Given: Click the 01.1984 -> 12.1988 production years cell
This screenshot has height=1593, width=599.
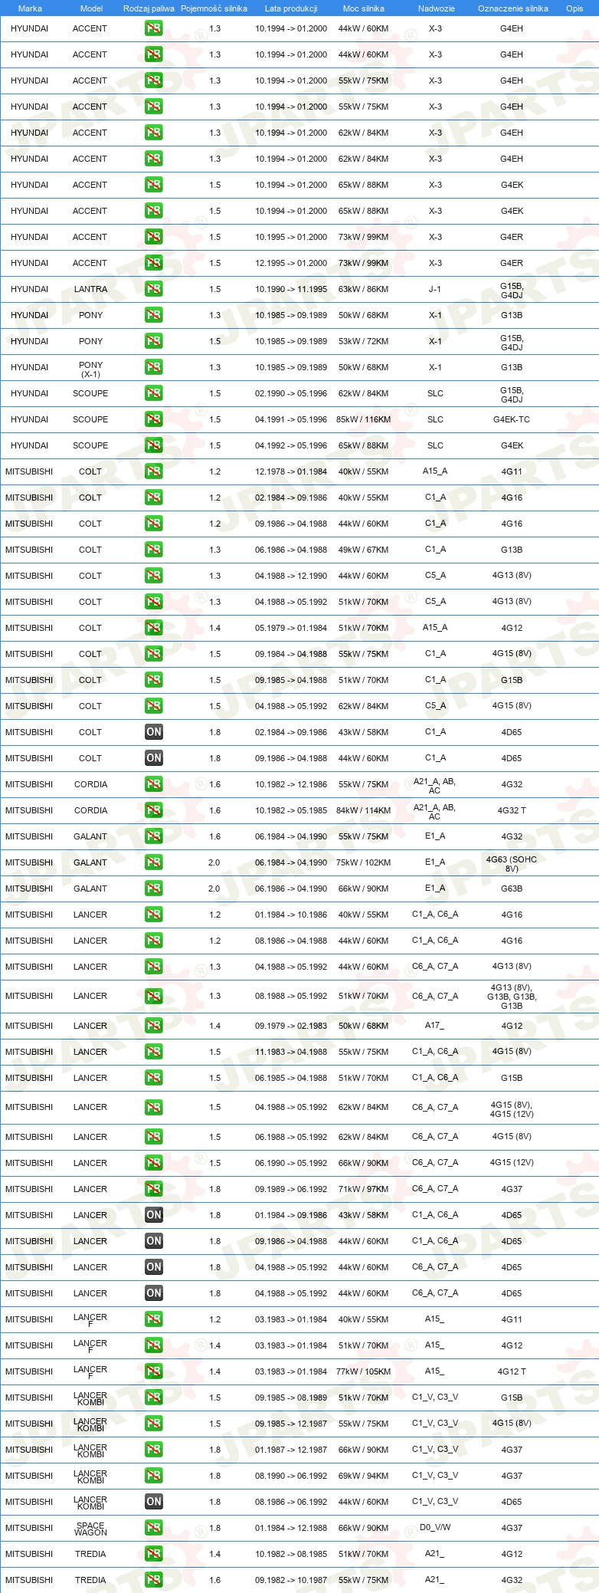Looking at the screenshot, I should click(x=291, y=1528).
